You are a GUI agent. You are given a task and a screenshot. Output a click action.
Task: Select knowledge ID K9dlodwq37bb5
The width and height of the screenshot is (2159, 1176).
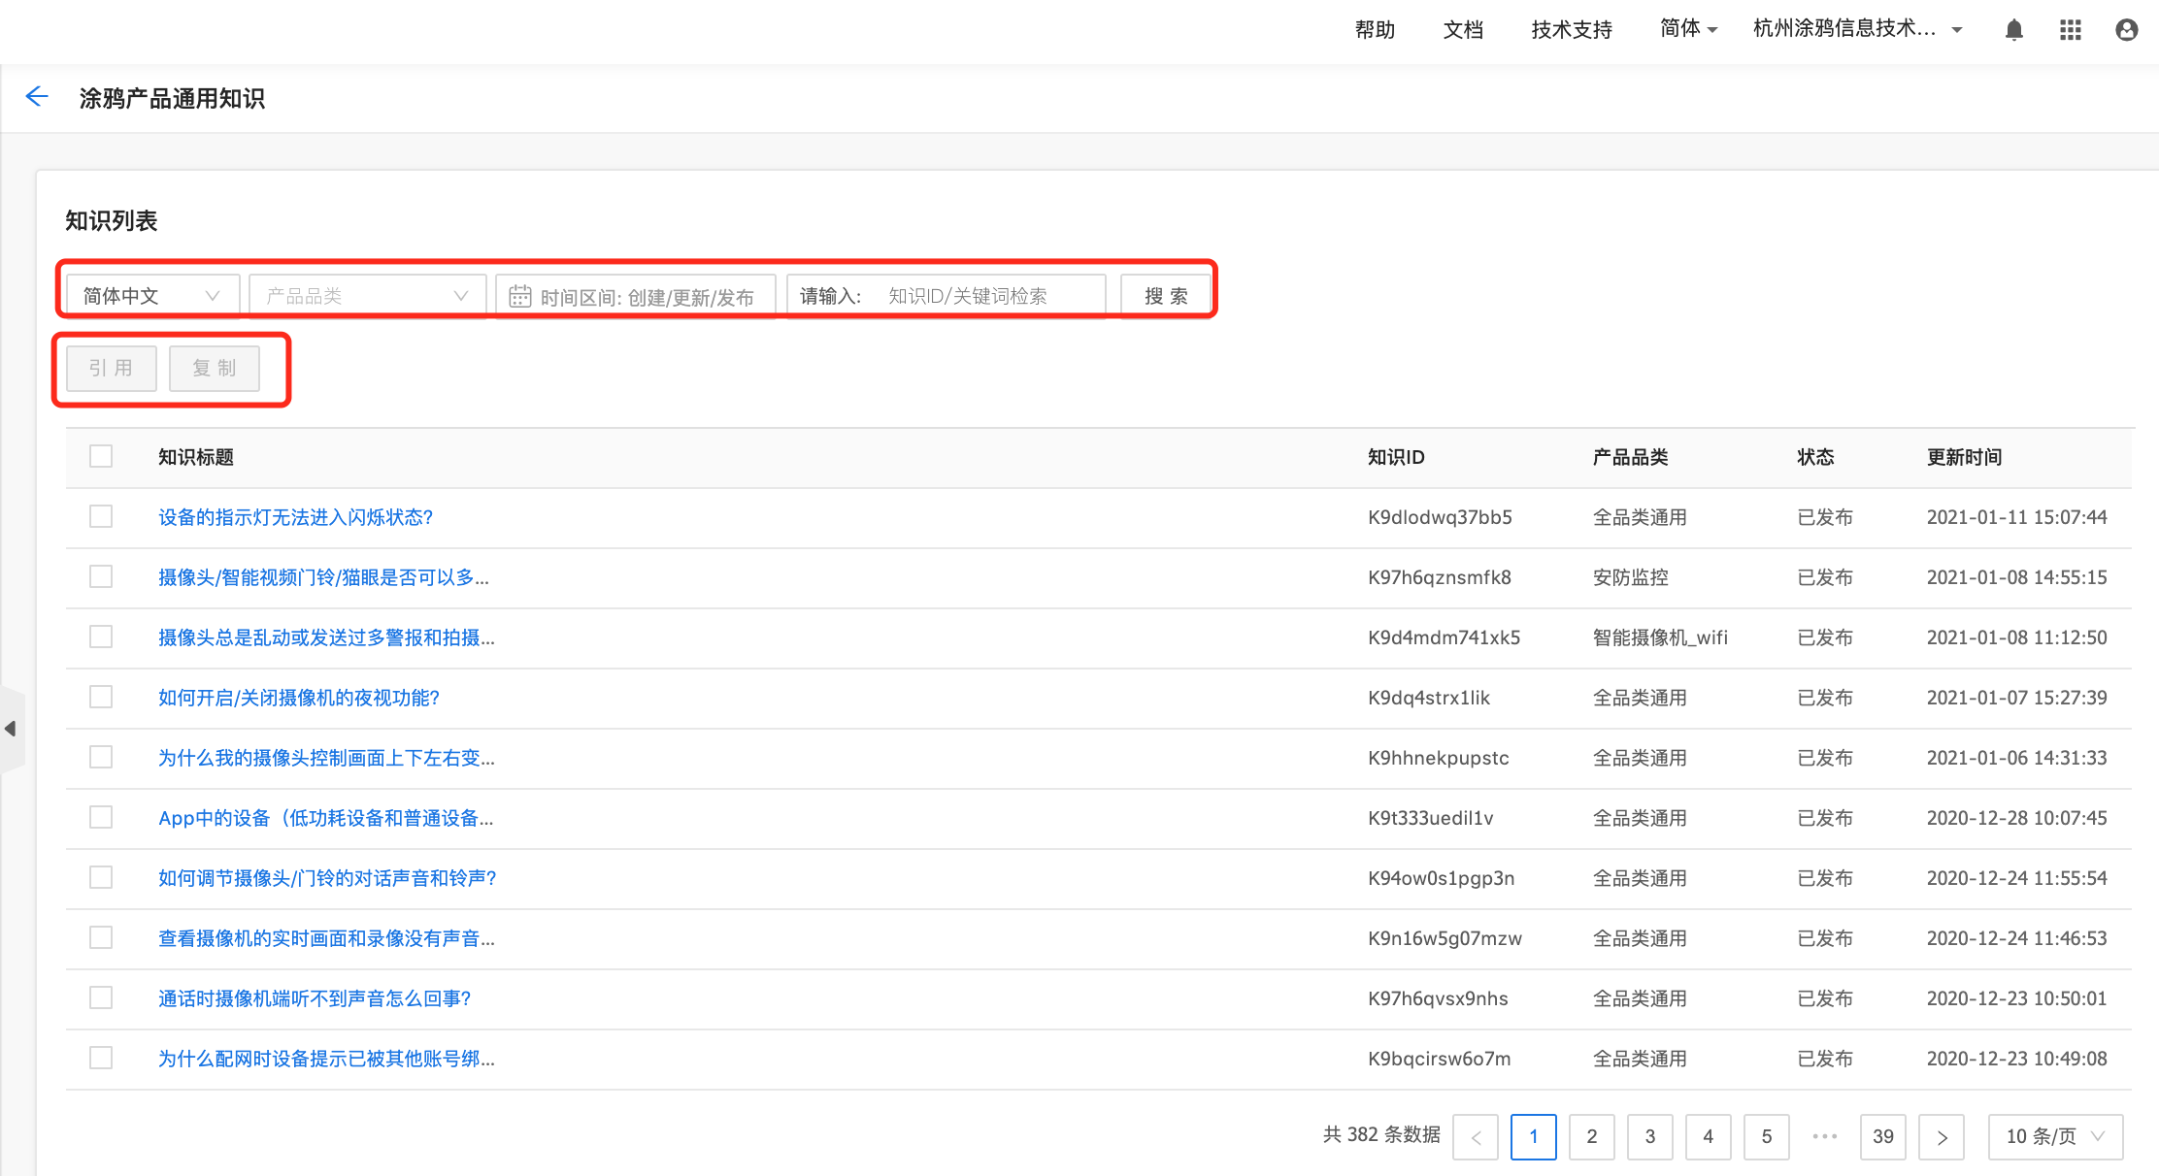pos(1440,517)
